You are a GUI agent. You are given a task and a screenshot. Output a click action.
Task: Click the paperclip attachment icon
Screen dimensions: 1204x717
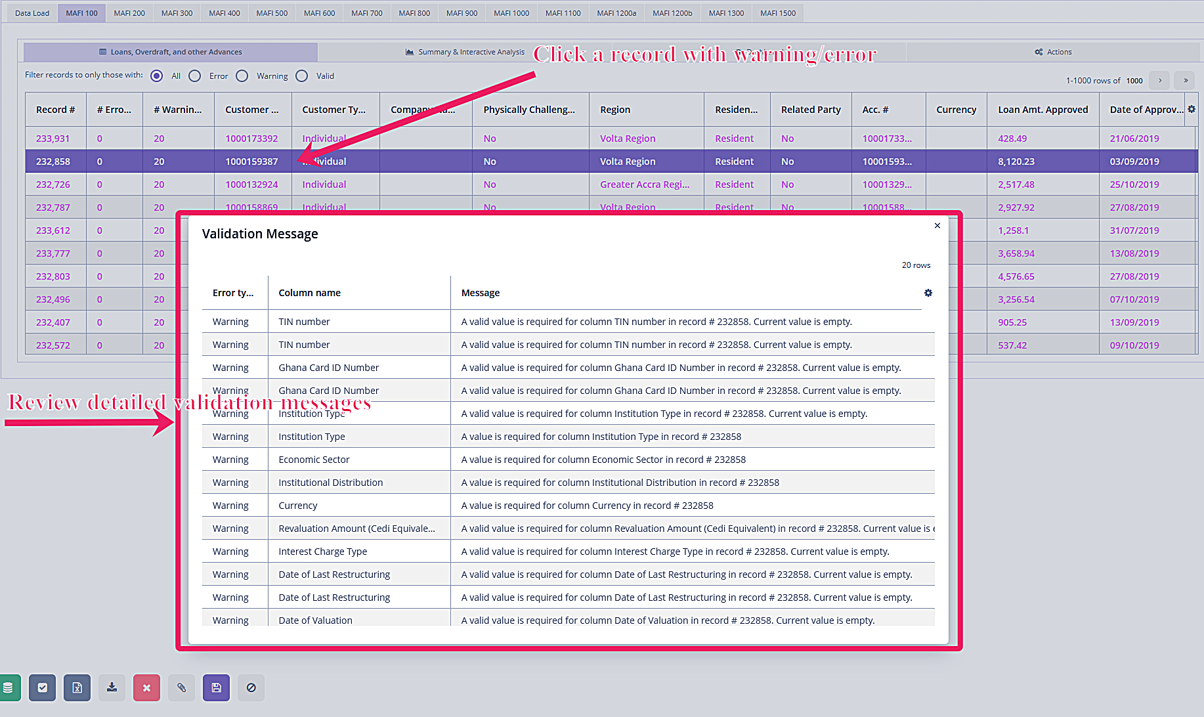[x=181, y=687]
